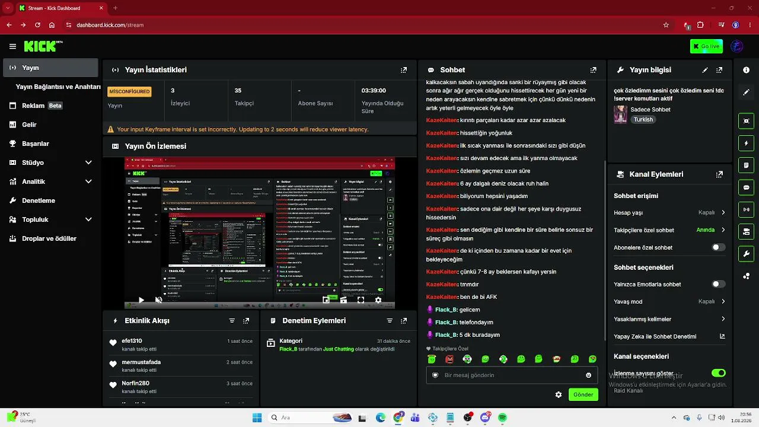Open the browser tab search dropdown
This screenshot has height=427, width=759.
click(x=8, y=8)
